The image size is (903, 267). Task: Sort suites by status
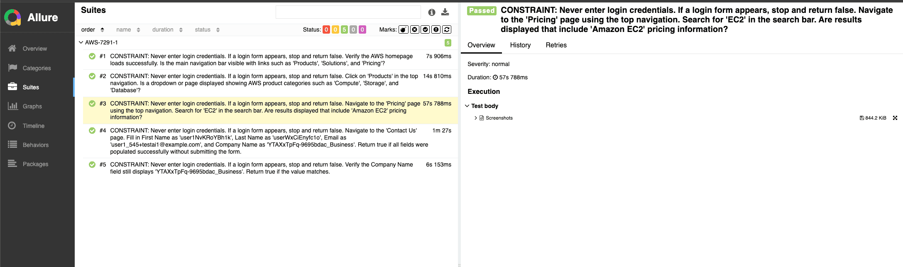pyautogui.click(x=208, y=29)
